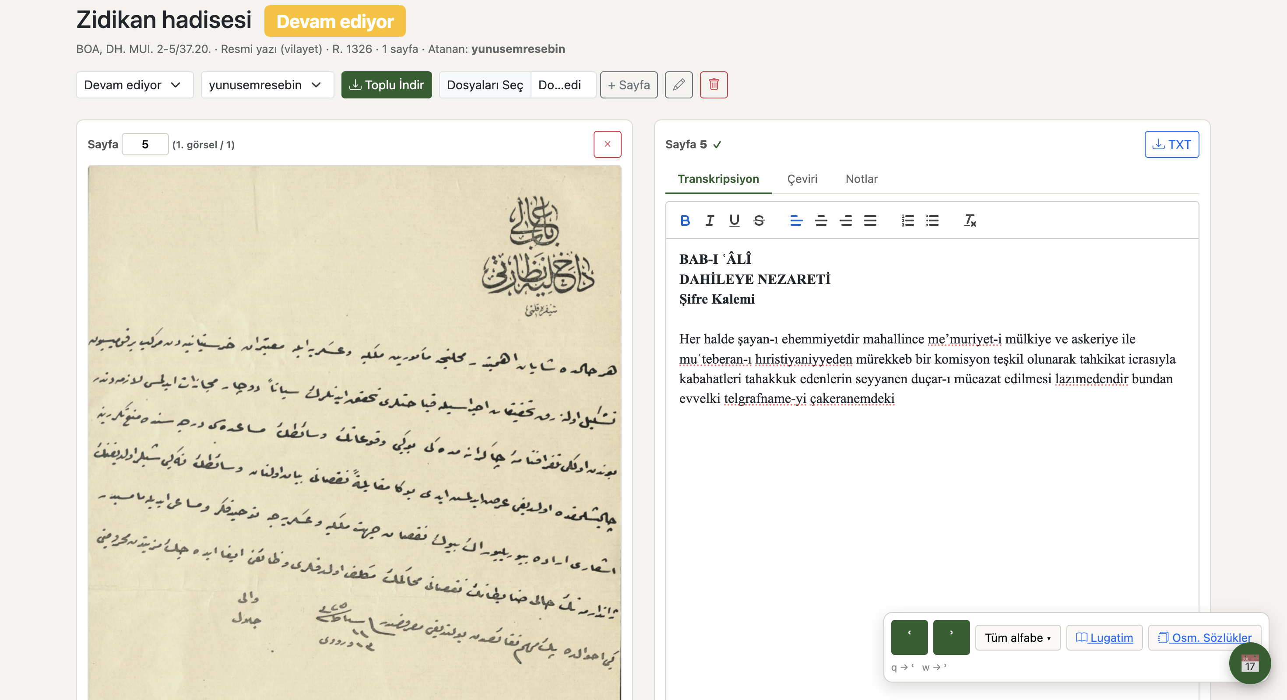This screenshot has width=1287, height=700.
Task: Clear text formatting
Action: coord(970,220)
